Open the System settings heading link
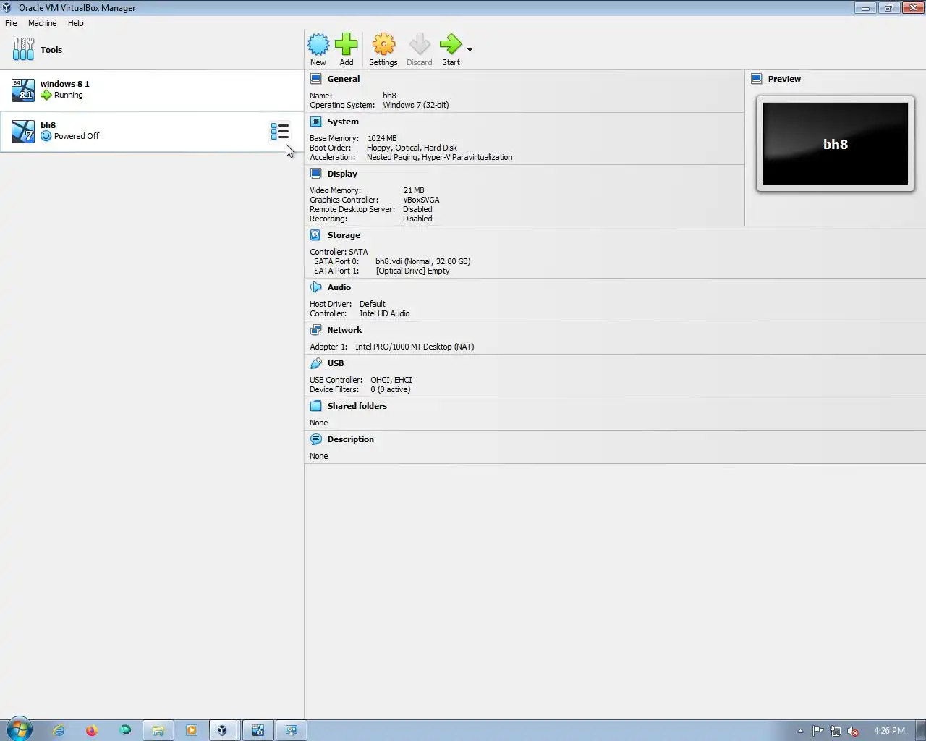The image size is (926, 741). click(x=343, y=122)
